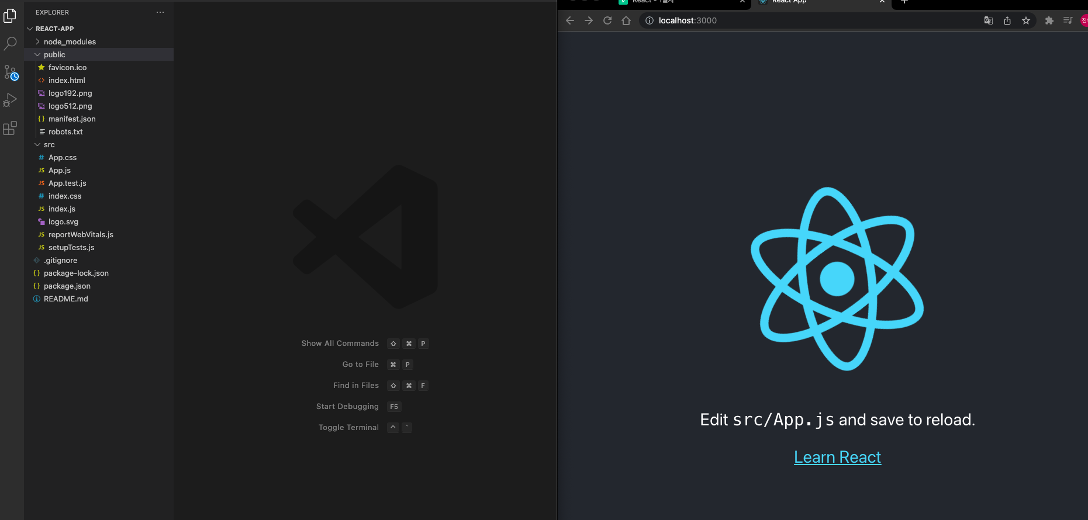The height and width of the screenshot is (520, 1088).
Task: Open the .gitignore file
Action: tap(99, 260)
